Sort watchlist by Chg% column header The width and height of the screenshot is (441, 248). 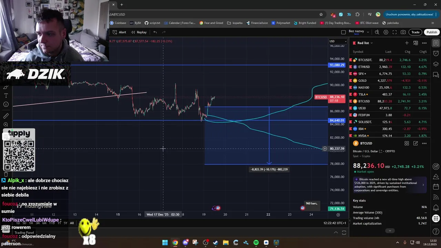coord(423,52)
